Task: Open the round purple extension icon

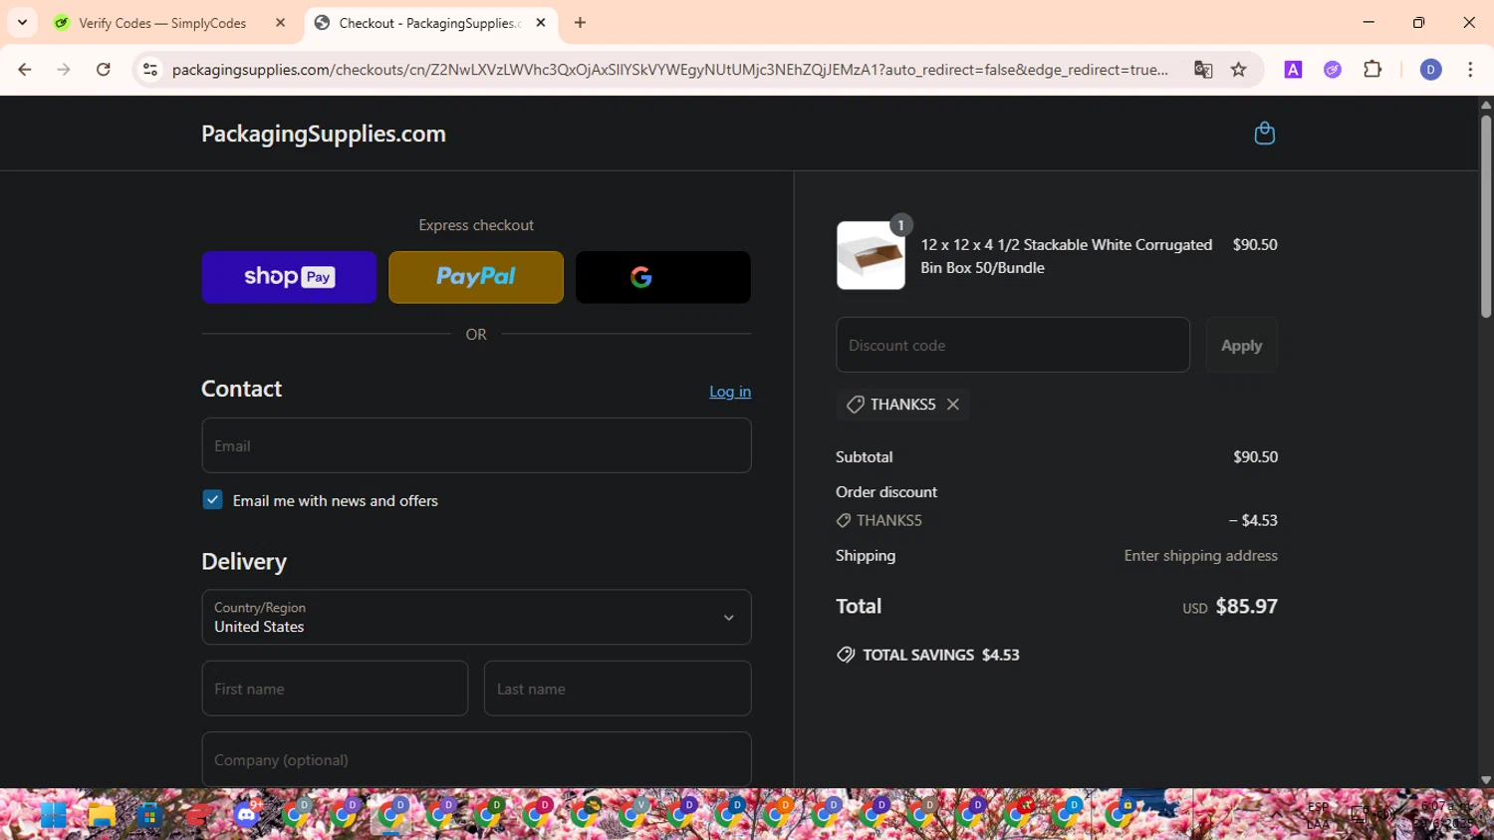Action: tap(1333, 70)
